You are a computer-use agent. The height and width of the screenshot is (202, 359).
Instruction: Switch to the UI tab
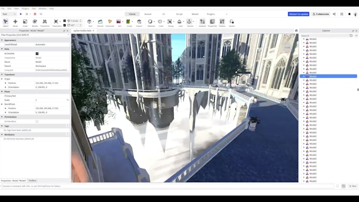[x=164, y=14]
